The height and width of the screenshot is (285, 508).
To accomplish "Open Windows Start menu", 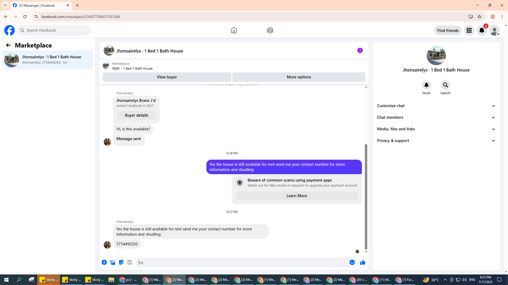I will tap(6, 280).
